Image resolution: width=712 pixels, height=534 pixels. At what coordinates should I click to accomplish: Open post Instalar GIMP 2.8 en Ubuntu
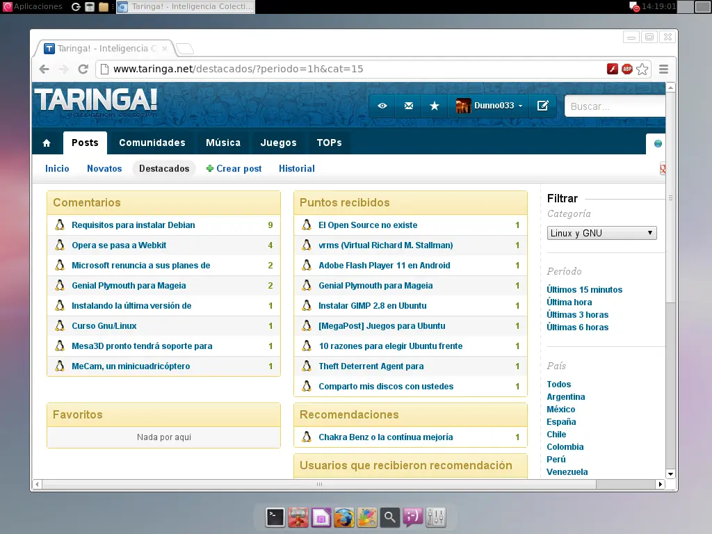pyautogui.click(x=373, y=306)
